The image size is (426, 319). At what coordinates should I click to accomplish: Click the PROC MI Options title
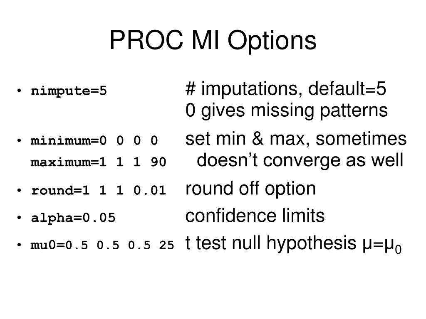213,41
